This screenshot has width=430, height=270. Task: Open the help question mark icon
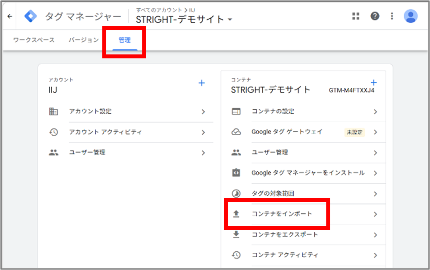tap(375, 16)
